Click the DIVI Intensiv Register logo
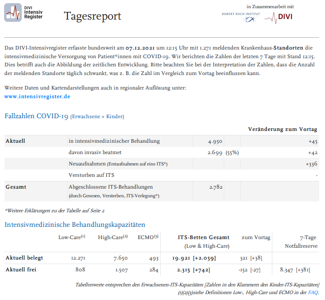Screen dimensions: 325x300 [24, 13]
